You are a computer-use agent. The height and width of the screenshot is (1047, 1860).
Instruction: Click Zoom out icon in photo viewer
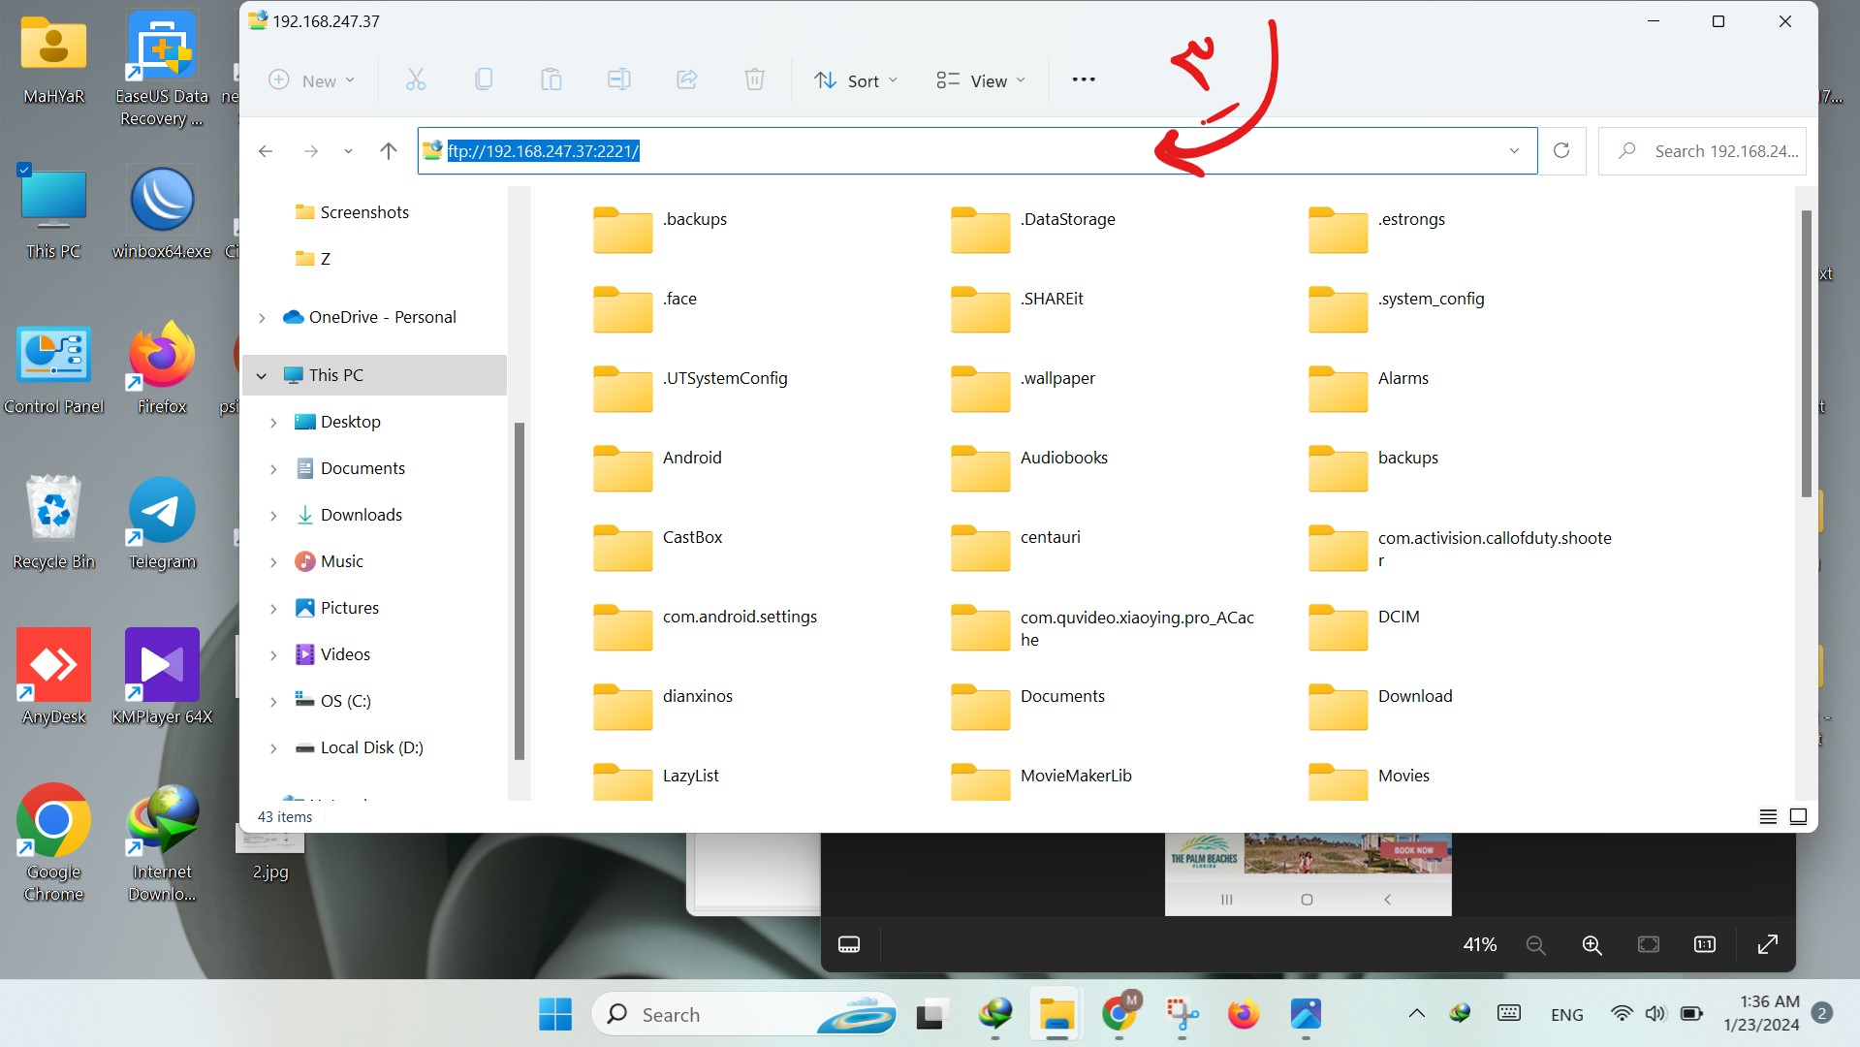[1535, 944]
